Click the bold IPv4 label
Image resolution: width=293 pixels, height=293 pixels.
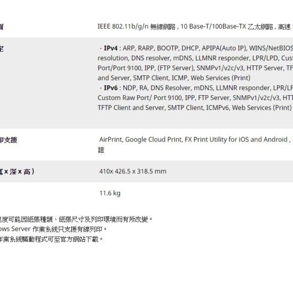point(110,48)
